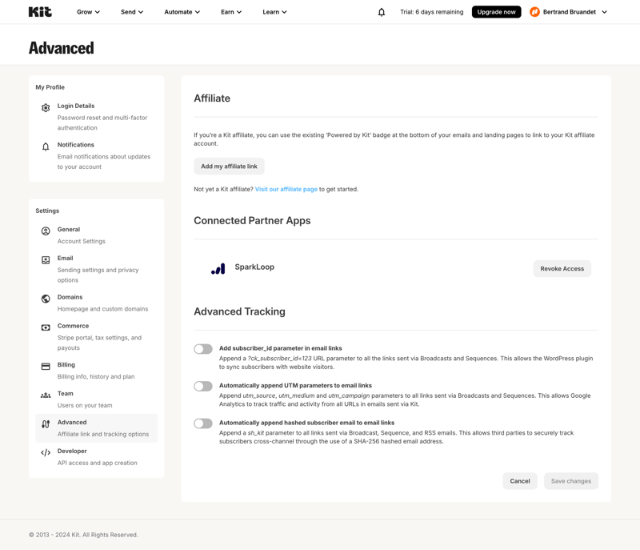Click the Notifications bell icon in sidebar

coord(46,145)
